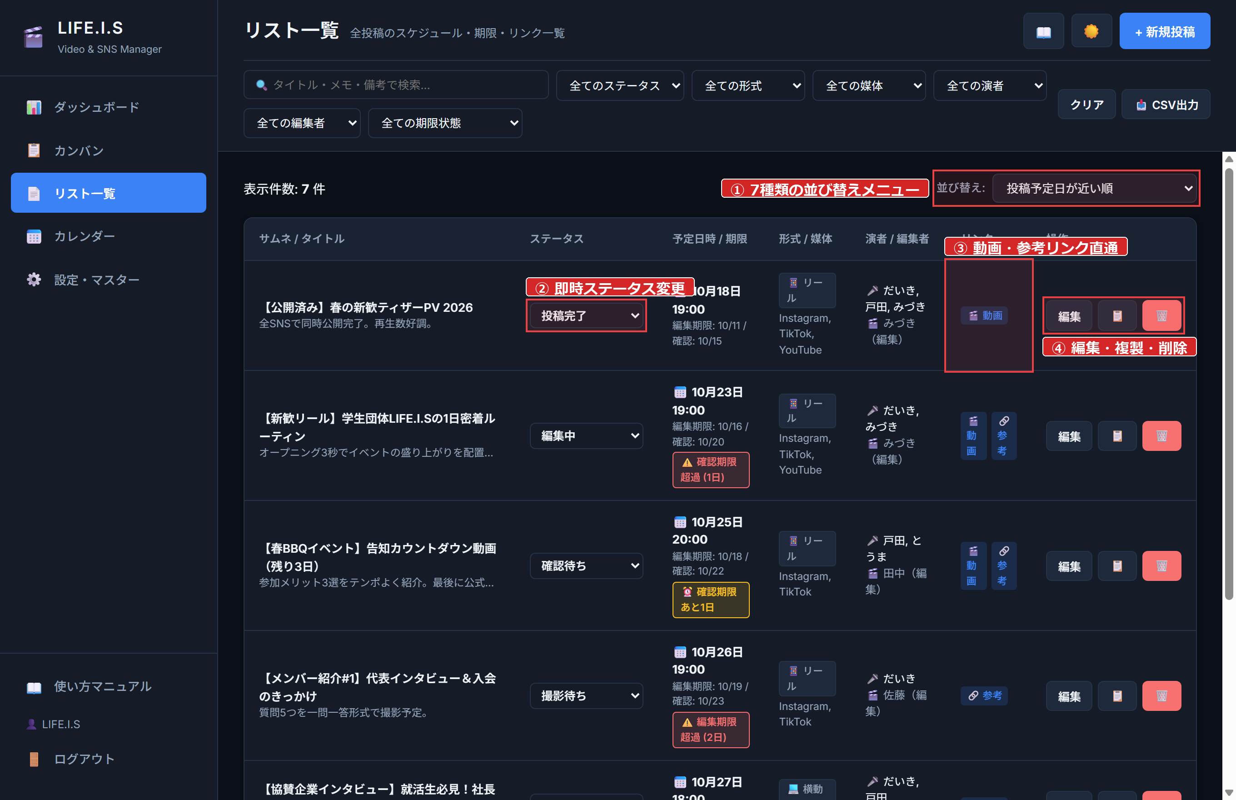Focus the タイトル・メモ・備考で検索 search field

click(x=396, y=85)
